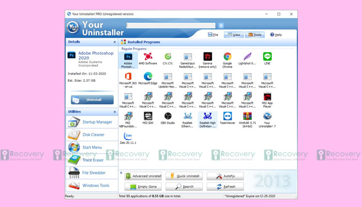Click the small button beside the search field
The width and height of the screenshot is (362, 207).
tap(221, 25)
